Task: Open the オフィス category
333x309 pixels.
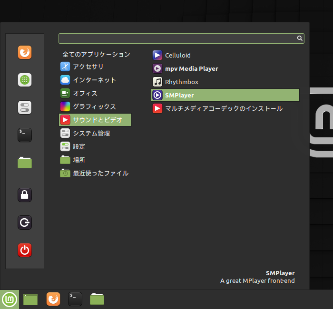Action: pos(95,93)
